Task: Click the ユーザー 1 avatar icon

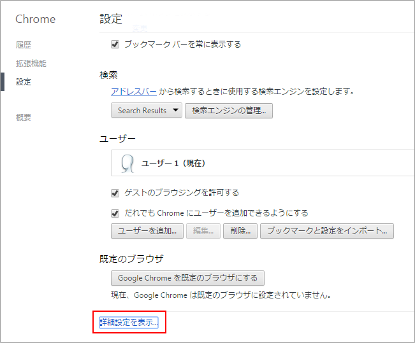Action: 127,164
